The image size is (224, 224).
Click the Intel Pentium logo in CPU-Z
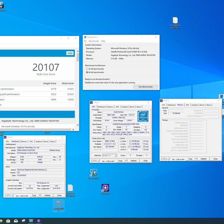143,116
